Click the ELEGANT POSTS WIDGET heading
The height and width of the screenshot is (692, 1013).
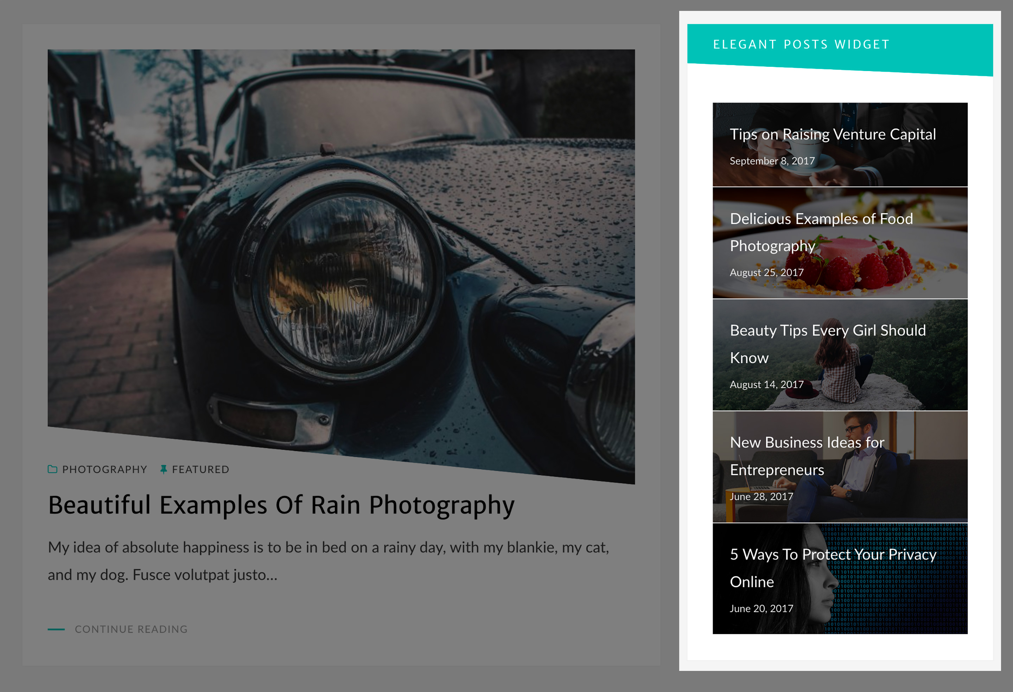coord(801,44)
